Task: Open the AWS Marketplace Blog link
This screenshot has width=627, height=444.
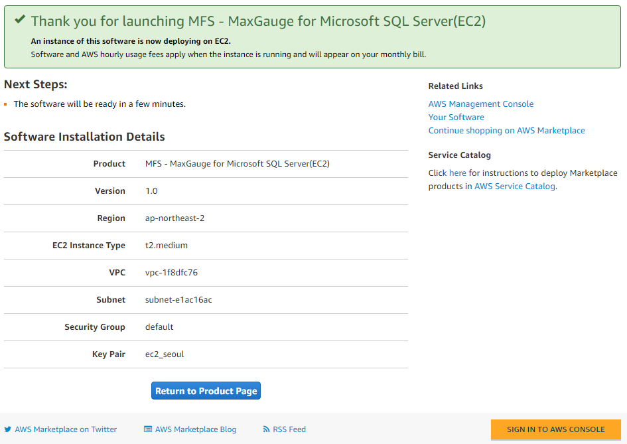Action: click(x=196, y=429)
